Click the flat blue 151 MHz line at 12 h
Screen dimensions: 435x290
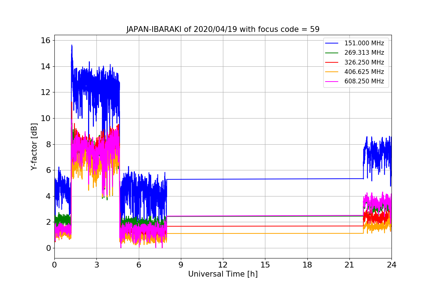coord(223,179)
